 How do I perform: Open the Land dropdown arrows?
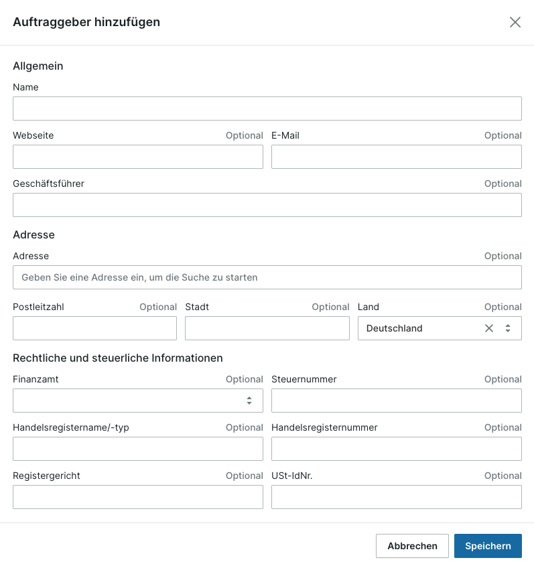tap(508, 328)
